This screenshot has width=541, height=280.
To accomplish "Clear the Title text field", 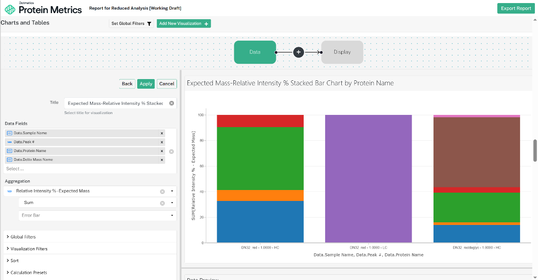I will tap(171, 104).
